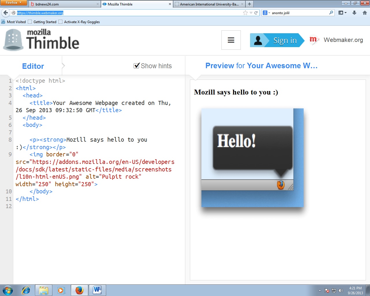The image size is (370, 296).
Task: Click Firefox icon in taskbar
Action: (79, 290)
